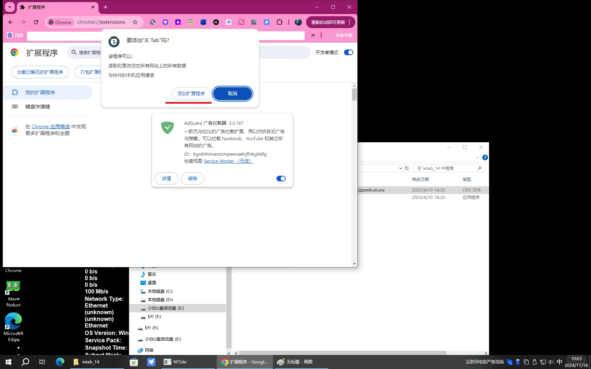Image resolution: width=591 pixels, height=369 pixels.
Task: Sort by 修改日期 column header
Action: tap(420, 179)
